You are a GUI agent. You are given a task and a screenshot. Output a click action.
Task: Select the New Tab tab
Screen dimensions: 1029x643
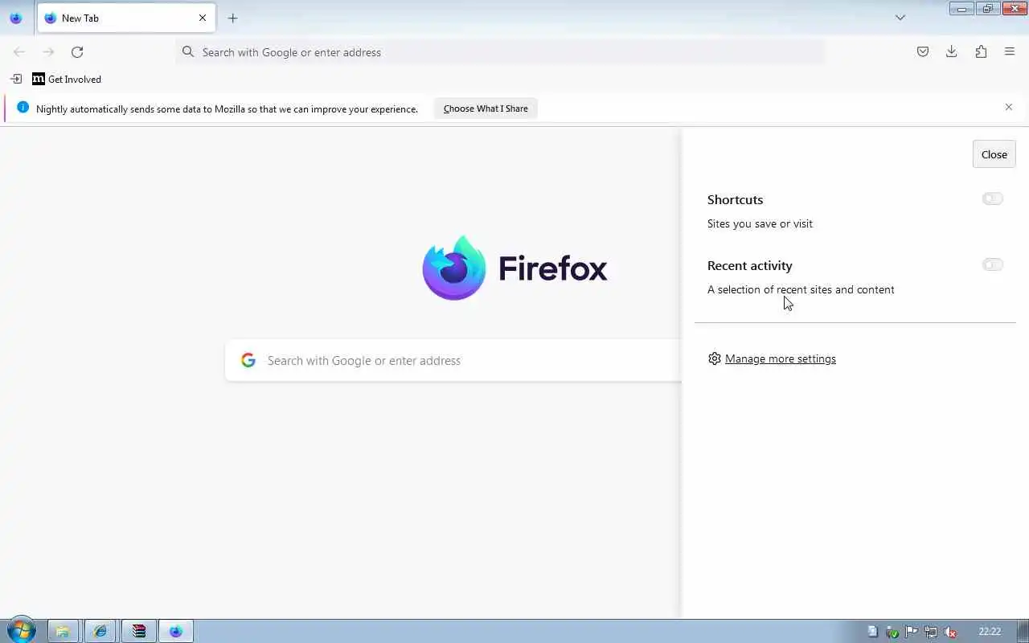pyautogui.click(x=126, y=18)
